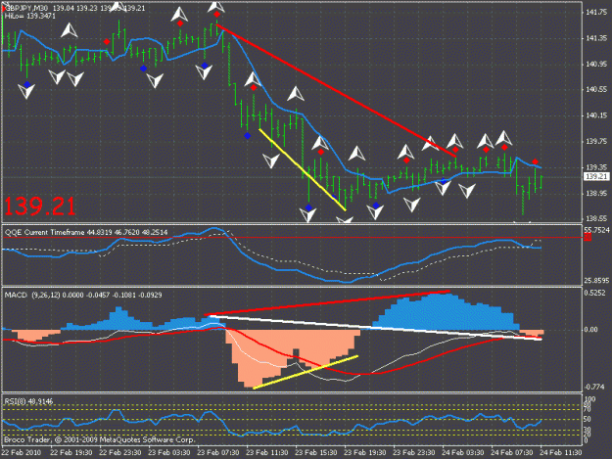612x459 pixels.
Task: Click the 23 Feb 15:30 time label
Action: pyautogui.click(x=315, y=453)
